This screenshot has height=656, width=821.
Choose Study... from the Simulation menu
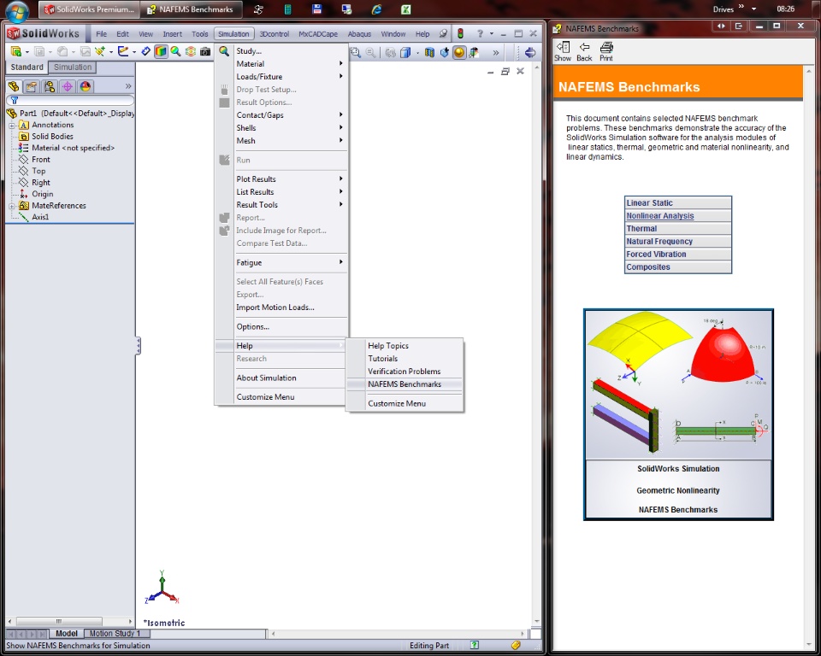tap(281, 51)
